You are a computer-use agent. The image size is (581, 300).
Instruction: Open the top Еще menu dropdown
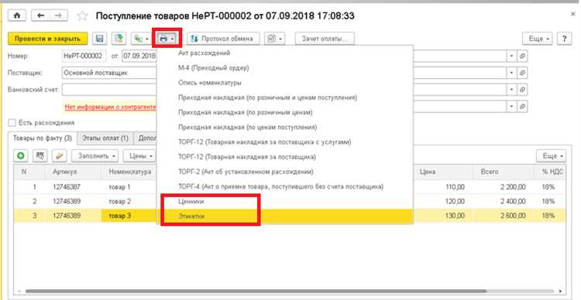pyautogui.click(x=538, y=39)
